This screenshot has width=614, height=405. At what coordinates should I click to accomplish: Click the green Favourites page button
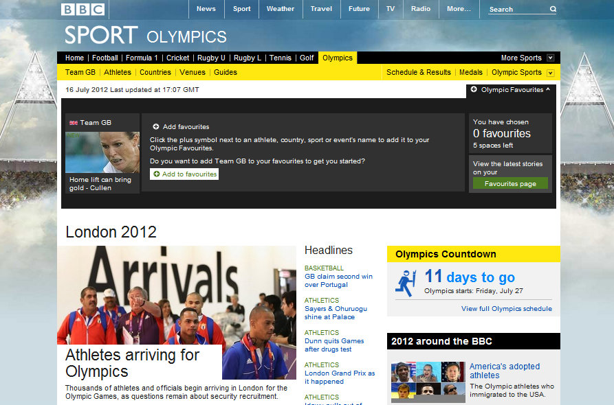click(x=510, y=183)
